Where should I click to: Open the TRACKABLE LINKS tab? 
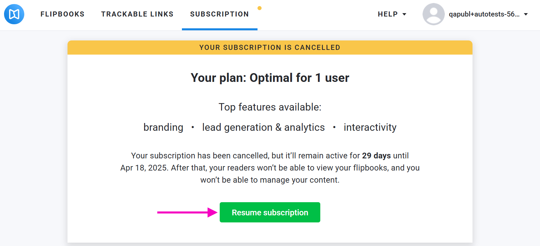(x=137, y=14)
